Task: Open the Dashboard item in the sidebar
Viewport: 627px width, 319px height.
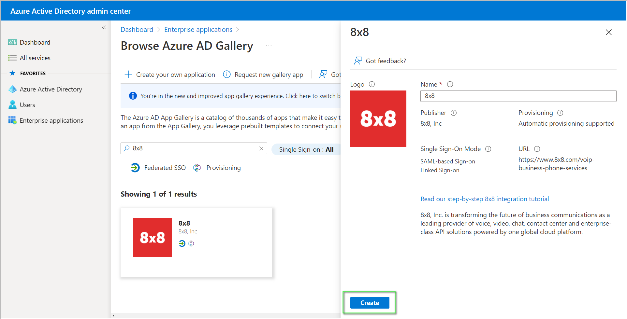Action: [x=35, y=42]
